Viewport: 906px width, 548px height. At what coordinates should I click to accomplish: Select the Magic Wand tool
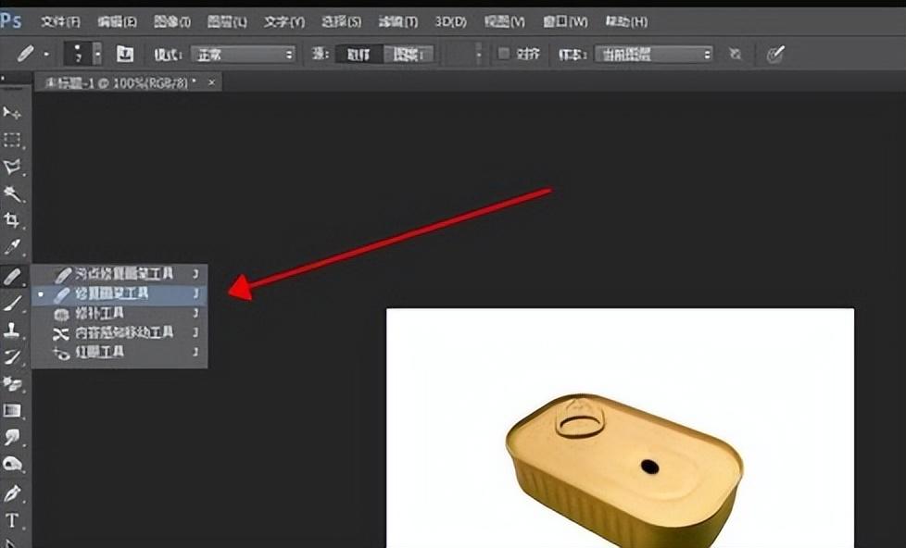coord(12,193)
